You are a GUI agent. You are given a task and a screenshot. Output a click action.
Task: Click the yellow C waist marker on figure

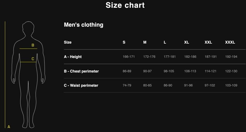click(x=33, y=59)
